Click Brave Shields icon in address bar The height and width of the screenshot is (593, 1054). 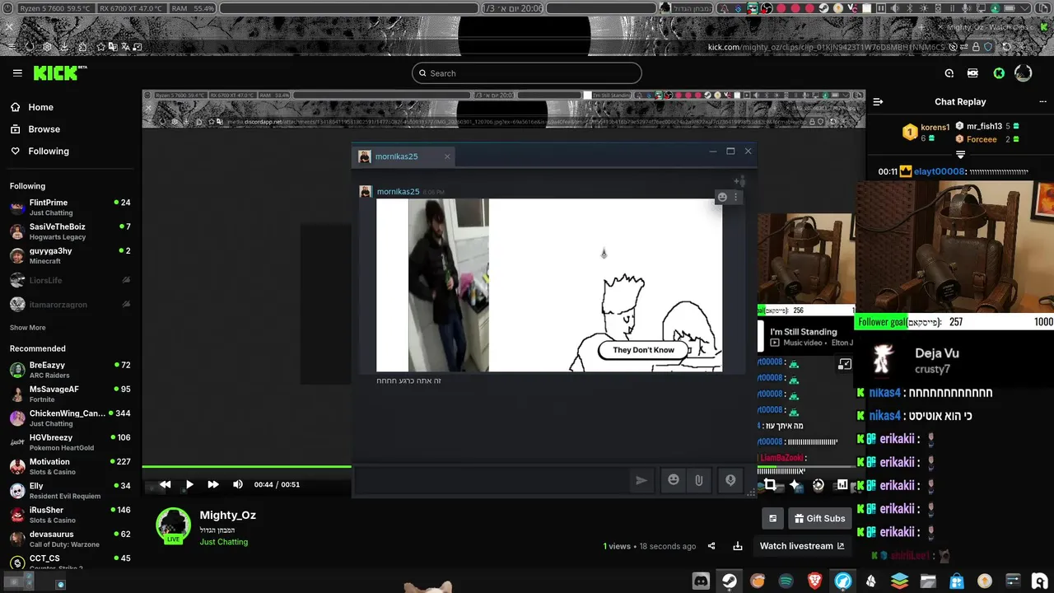(989, 47)
